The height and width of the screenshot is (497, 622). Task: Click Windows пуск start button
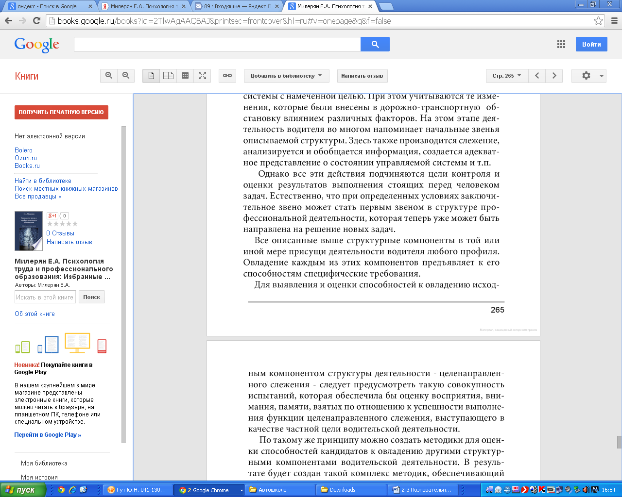[23, 490]
